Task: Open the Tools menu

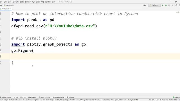Action: [38, 2]
